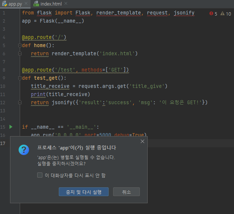Image resolution: width=234 pixels, height=214 pixels.
Task: Click line number 1 in the gutter
Action: [4, 13]
